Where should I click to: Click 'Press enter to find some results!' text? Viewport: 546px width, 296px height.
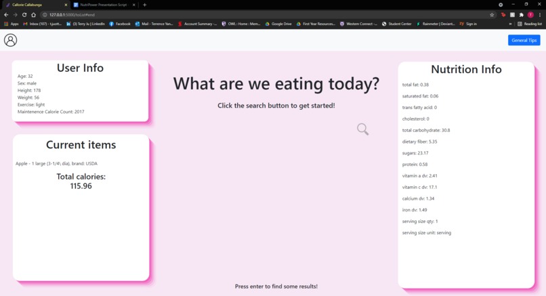pyautogui.click(x=276, y=287)
